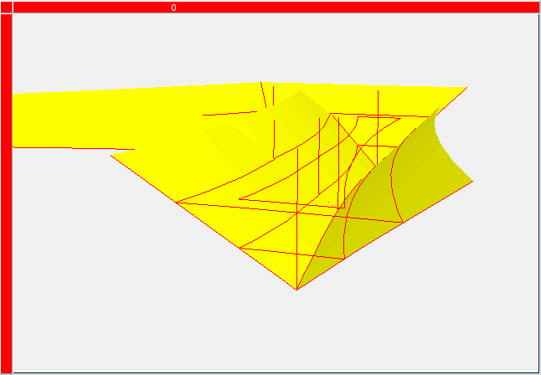
Task: Click the red vertical slider on left edge
Action: (x=7, y=193)
